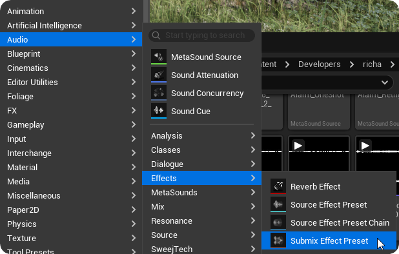Pick Sound Cue from the list
Screen dimensions: 399x254
201,111
